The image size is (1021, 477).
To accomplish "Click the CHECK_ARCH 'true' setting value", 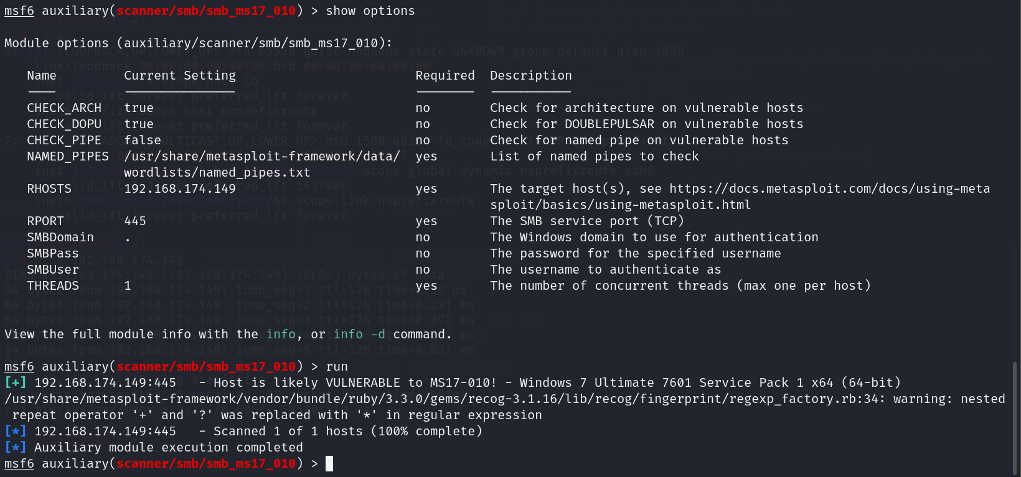I will point(139,108).
